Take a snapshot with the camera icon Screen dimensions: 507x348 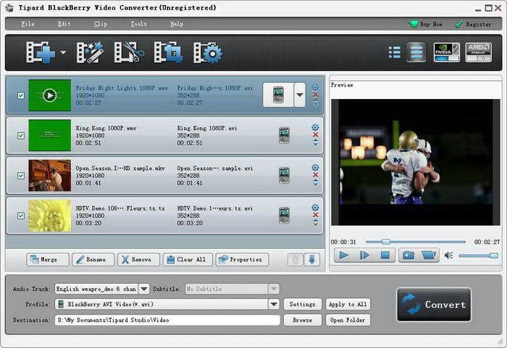[408, 255]
